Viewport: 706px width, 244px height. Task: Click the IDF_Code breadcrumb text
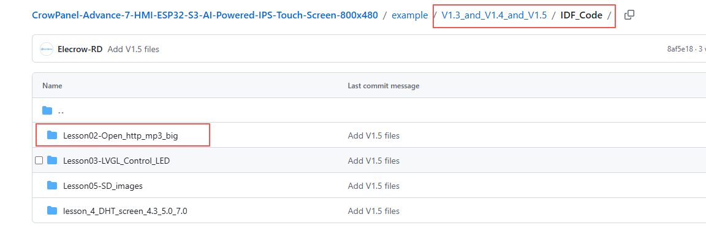point(581,15)
